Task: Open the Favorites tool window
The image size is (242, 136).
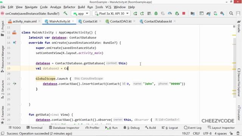Action: (3, 115)
